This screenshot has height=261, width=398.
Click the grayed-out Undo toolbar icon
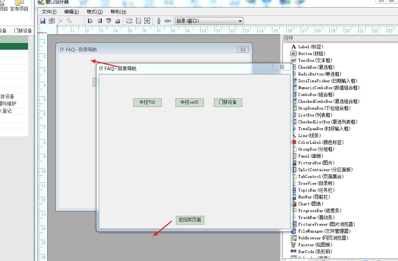pos(79,20)
